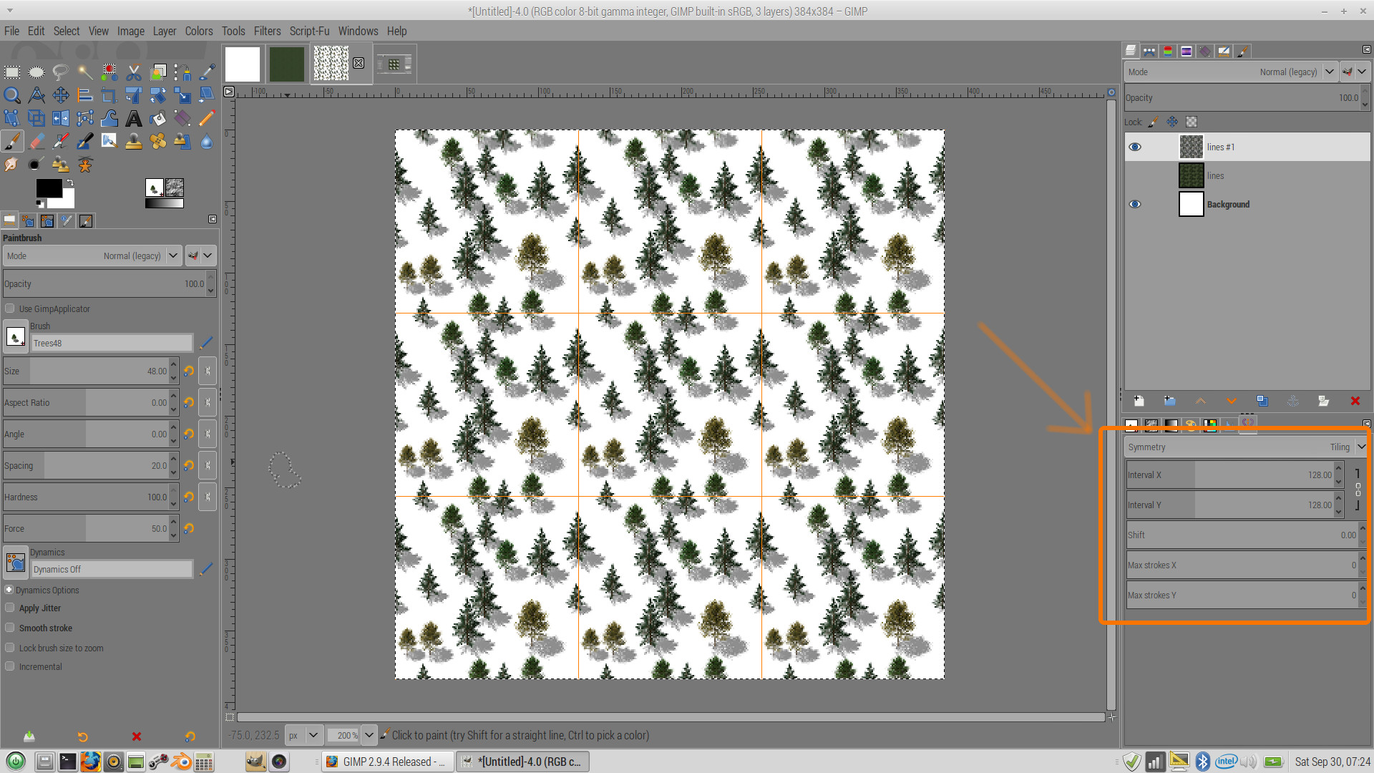Enable the Apply Jitter checkbox

point(10,608)
